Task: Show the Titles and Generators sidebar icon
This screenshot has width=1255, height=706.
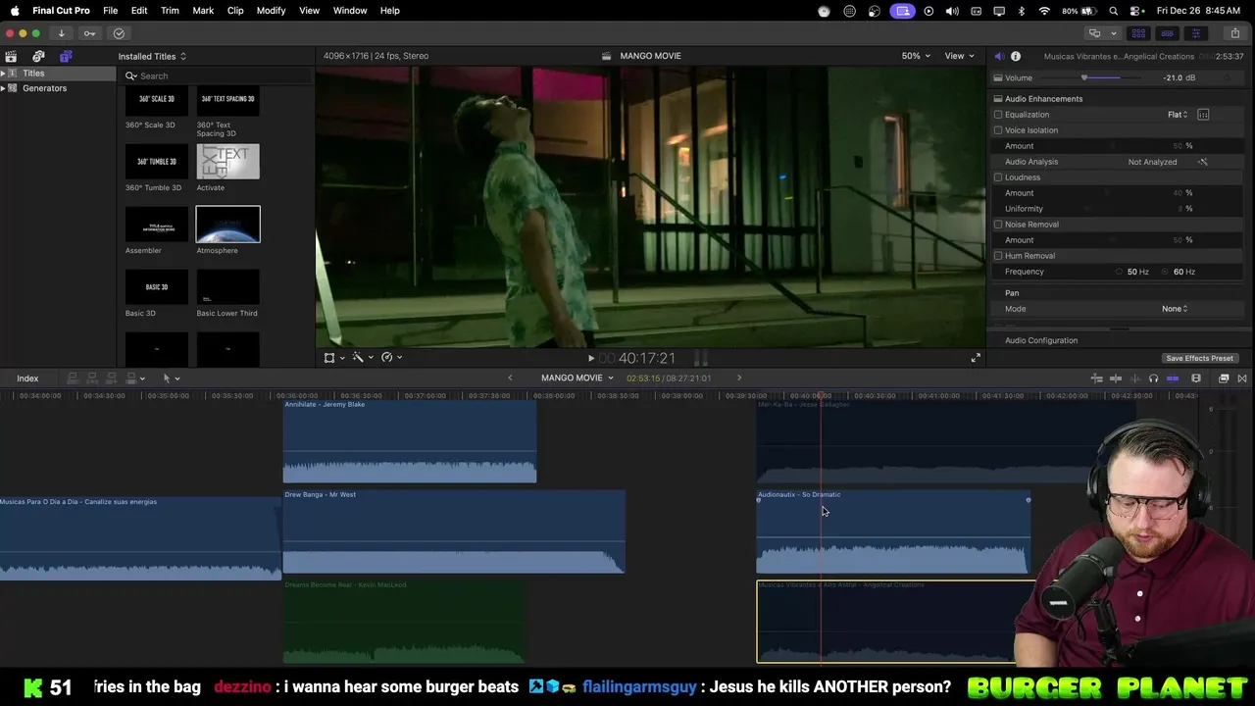Action: tap(66, 56)
